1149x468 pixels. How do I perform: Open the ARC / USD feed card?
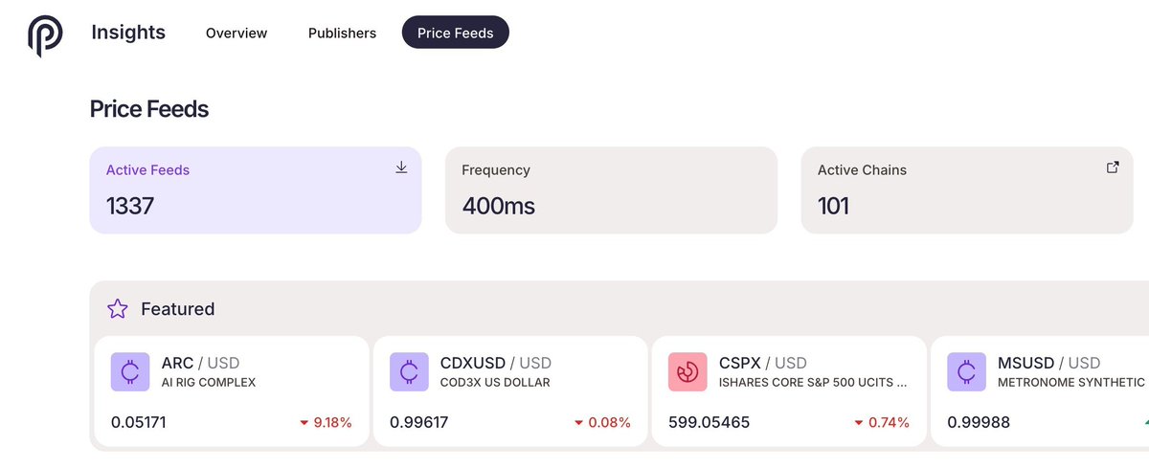231,391
